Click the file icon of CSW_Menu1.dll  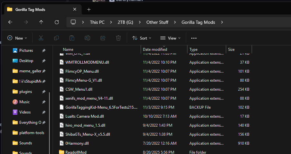(x=62, y=89)
